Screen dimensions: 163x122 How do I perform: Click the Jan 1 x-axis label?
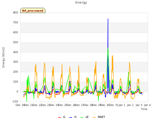click(x=122, y=105)
